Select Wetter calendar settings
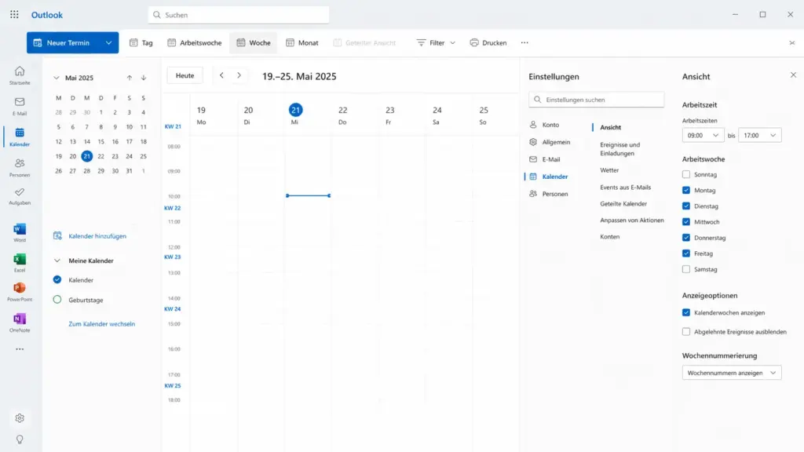This screenshot has height=452, width=804. click(x=609, y=170)
